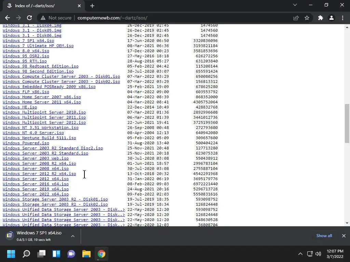
Task: Click Show all downloads
Action: point(324,236)
